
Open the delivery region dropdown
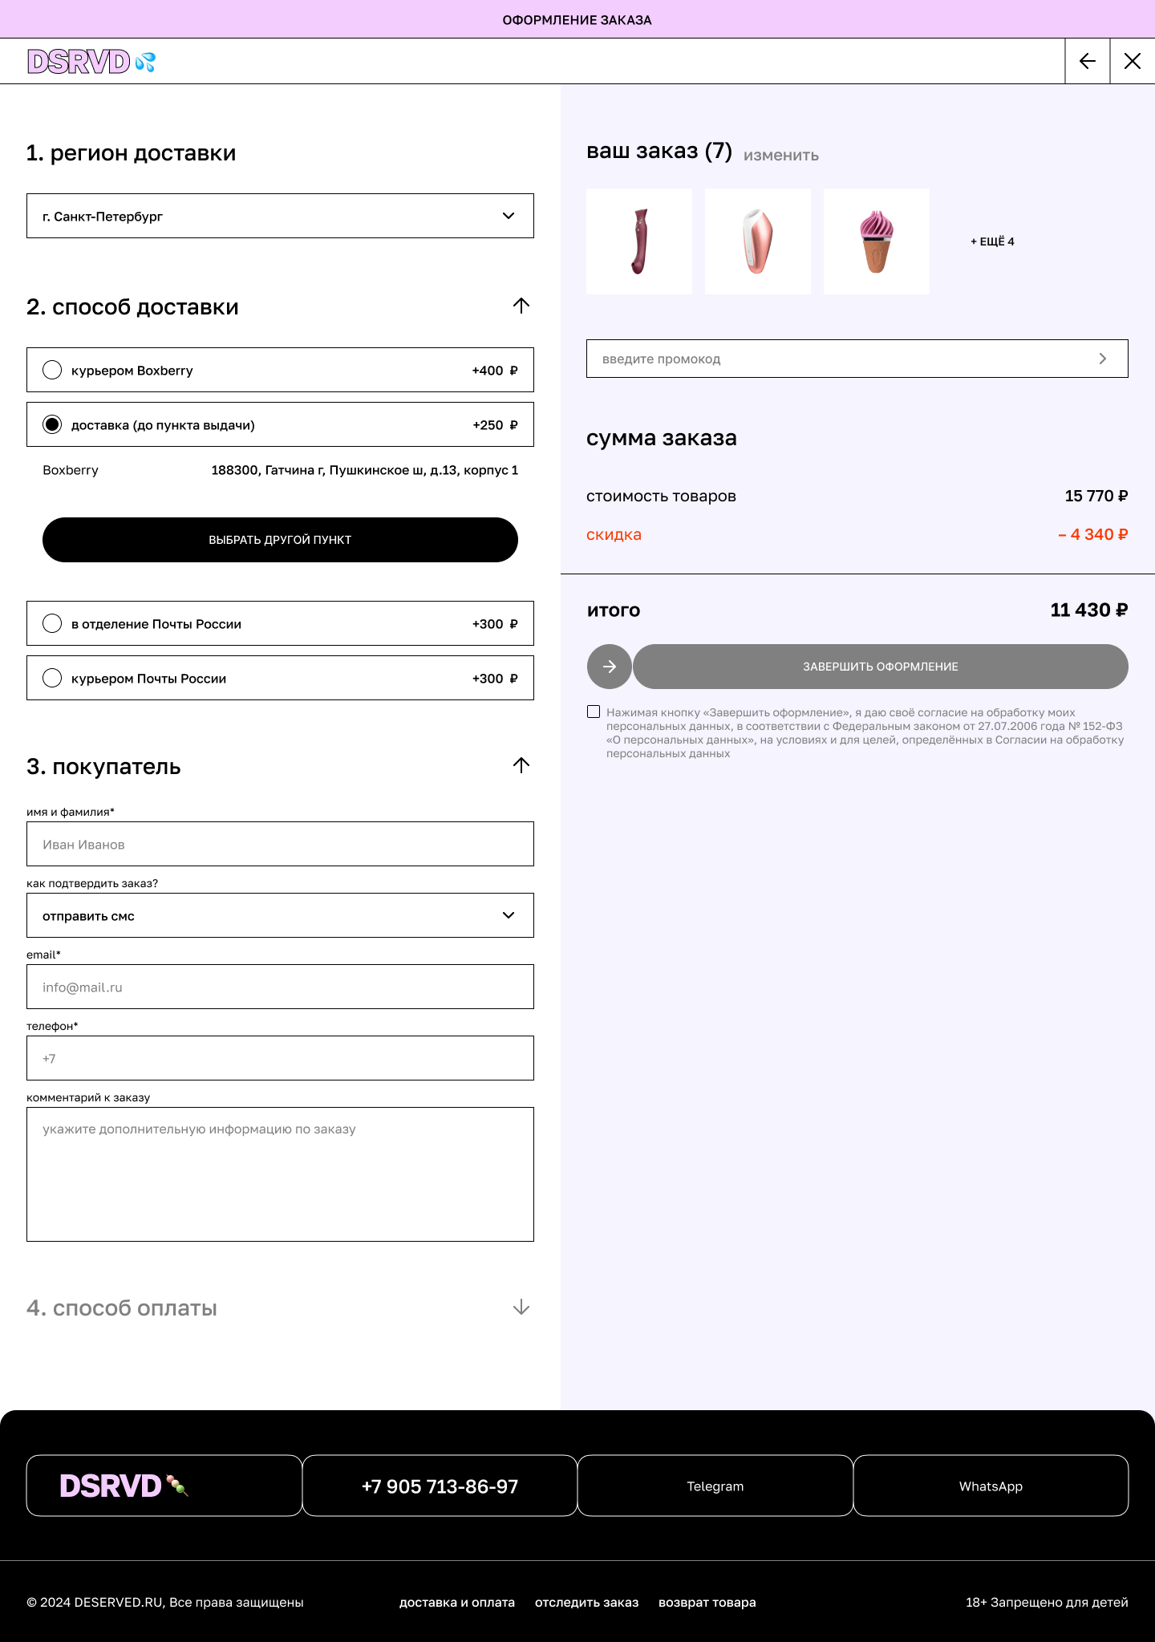click(280, 216)
